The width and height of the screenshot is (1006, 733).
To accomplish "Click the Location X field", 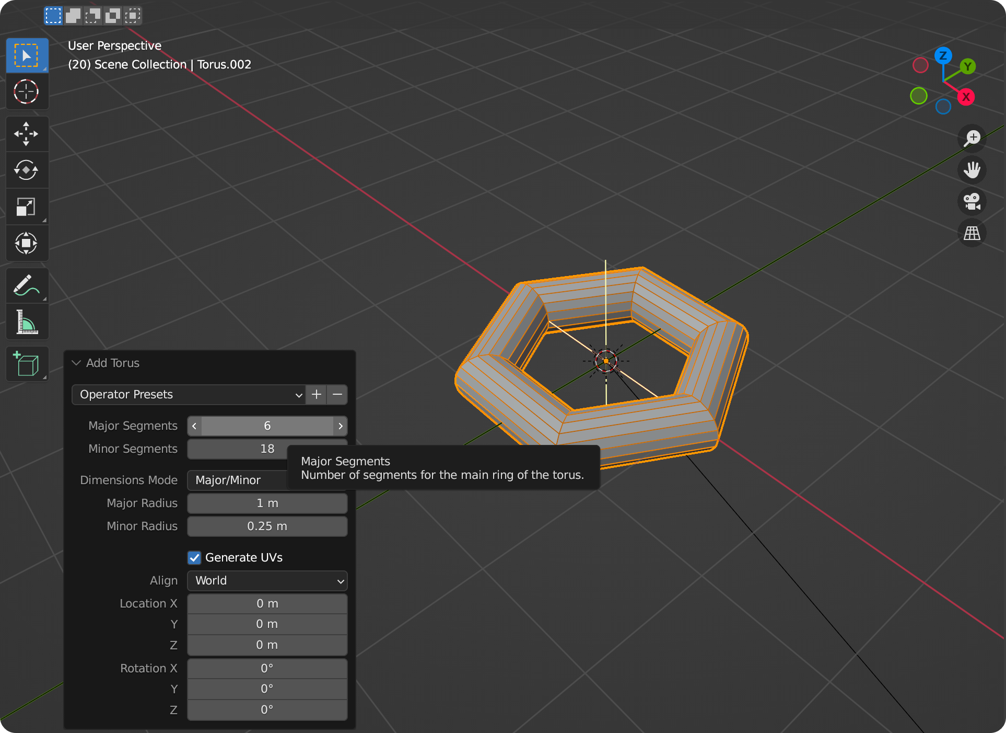I will (267, 604).
